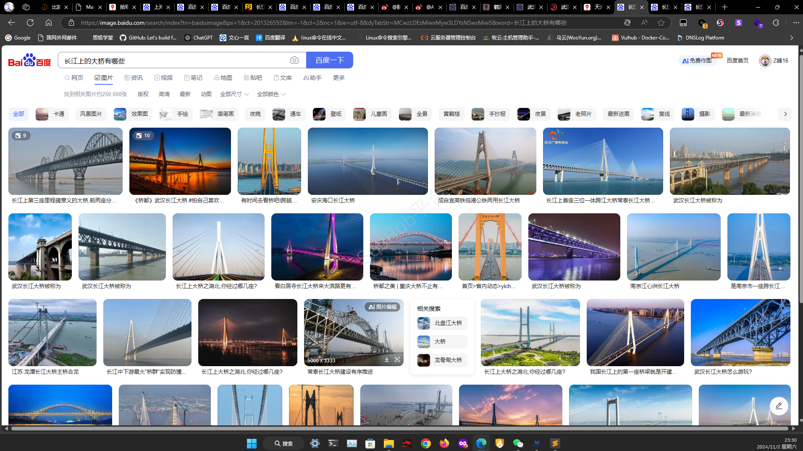Open WeChat from the taskbar
This screenshot has height=451, width=803.
(x=518, y=443)
